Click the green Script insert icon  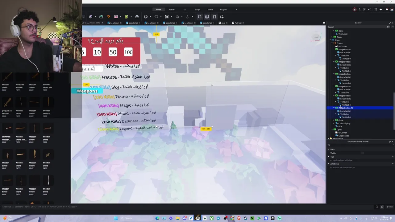point(126,17)
